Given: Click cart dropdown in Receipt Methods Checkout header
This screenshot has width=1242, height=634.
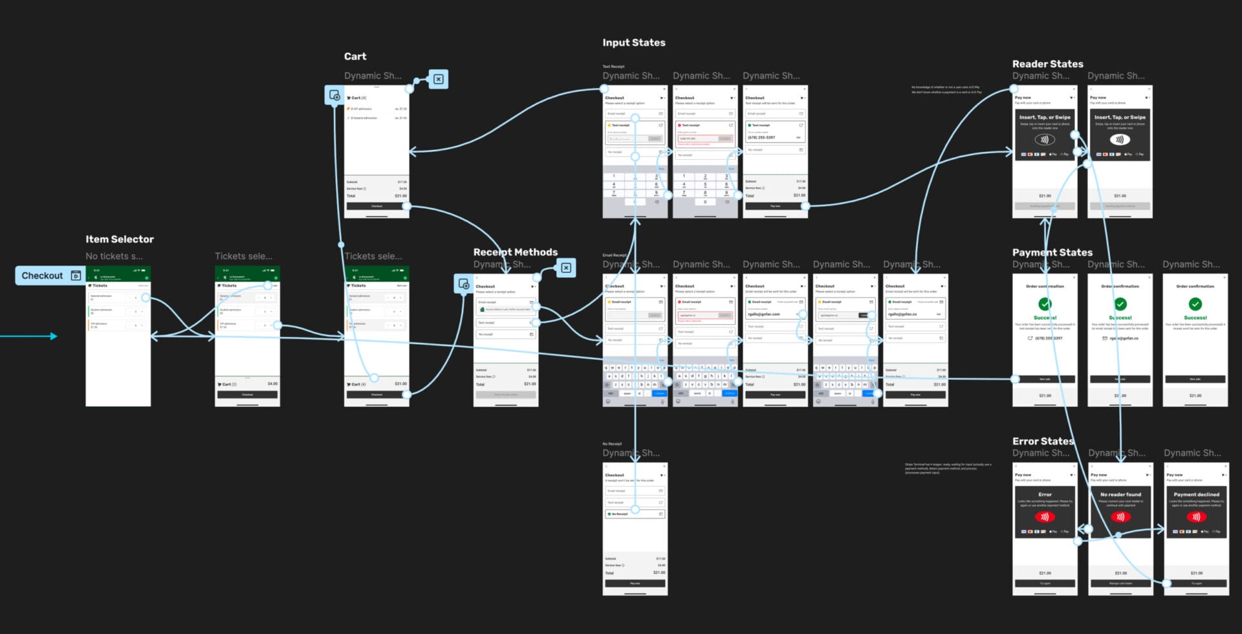Looking at the screenshot, I should click(533, 287).
